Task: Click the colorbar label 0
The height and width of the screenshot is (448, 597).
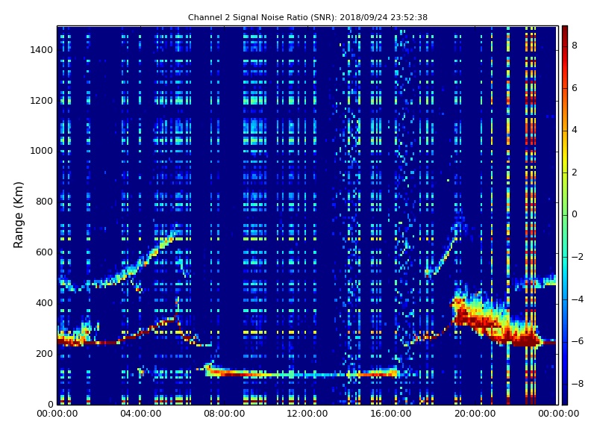Action: tap(575, 214)
